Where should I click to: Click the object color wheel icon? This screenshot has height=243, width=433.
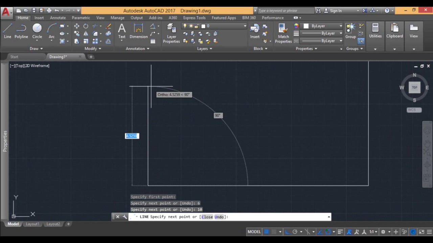(296, 26)
